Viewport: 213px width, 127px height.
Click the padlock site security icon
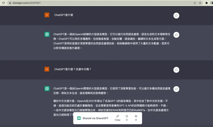coord(10,3)
